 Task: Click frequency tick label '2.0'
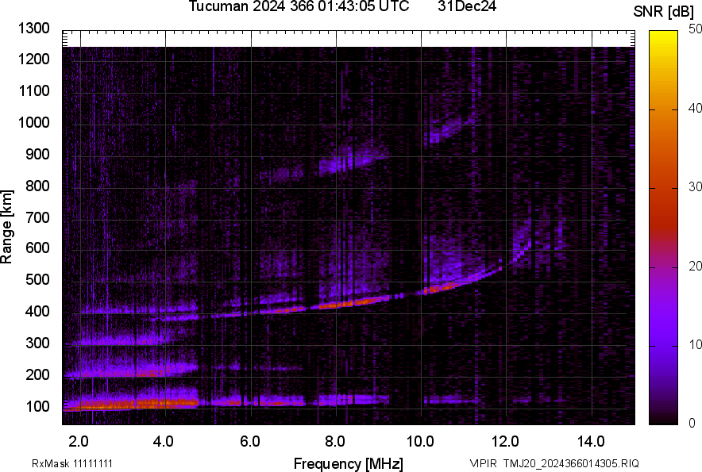click(x=79, y=442)
